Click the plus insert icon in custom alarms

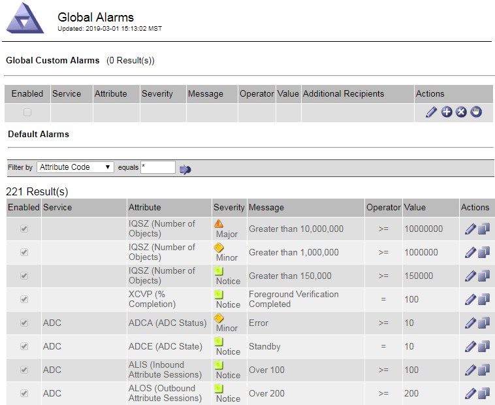(x=447, y=112)
